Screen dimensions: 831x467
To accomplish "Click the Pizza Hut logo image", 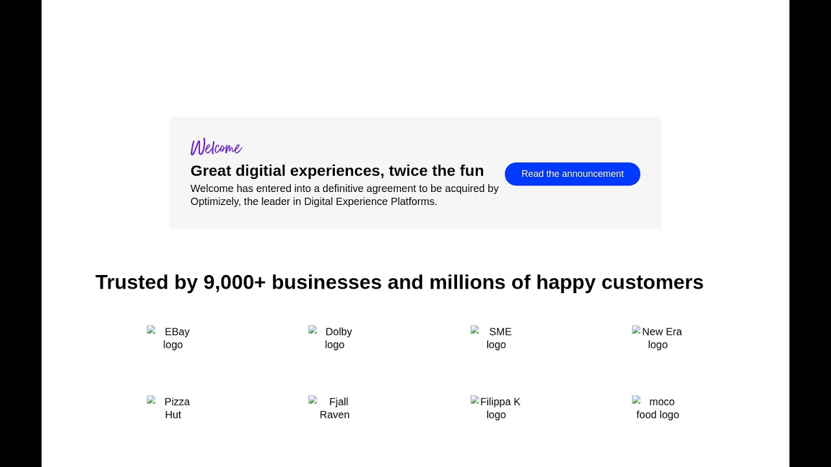I will click(173, 408).
